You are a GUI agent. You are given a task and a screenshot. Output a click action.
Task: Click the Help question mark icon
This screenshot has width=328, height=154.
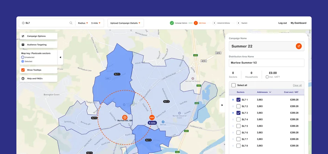coord(23,79)
